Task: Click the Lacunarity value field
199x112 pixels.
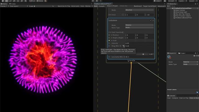Action: pos(139,57)
